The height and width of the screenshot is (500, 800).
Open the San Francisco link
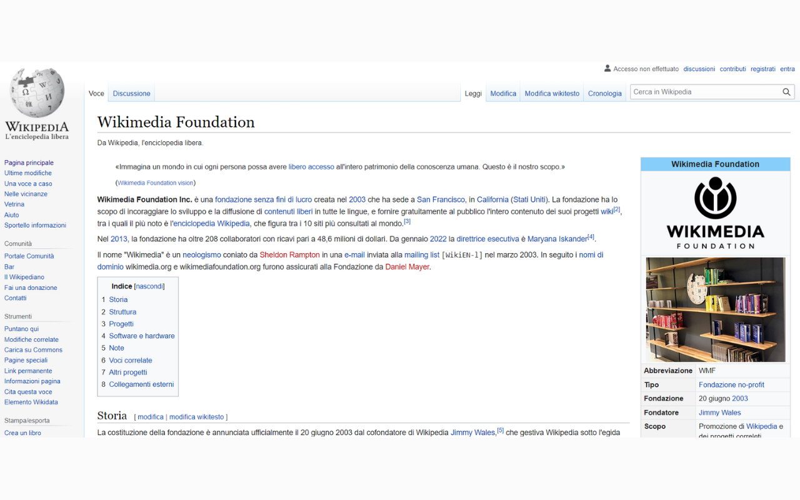coord(441,200)
